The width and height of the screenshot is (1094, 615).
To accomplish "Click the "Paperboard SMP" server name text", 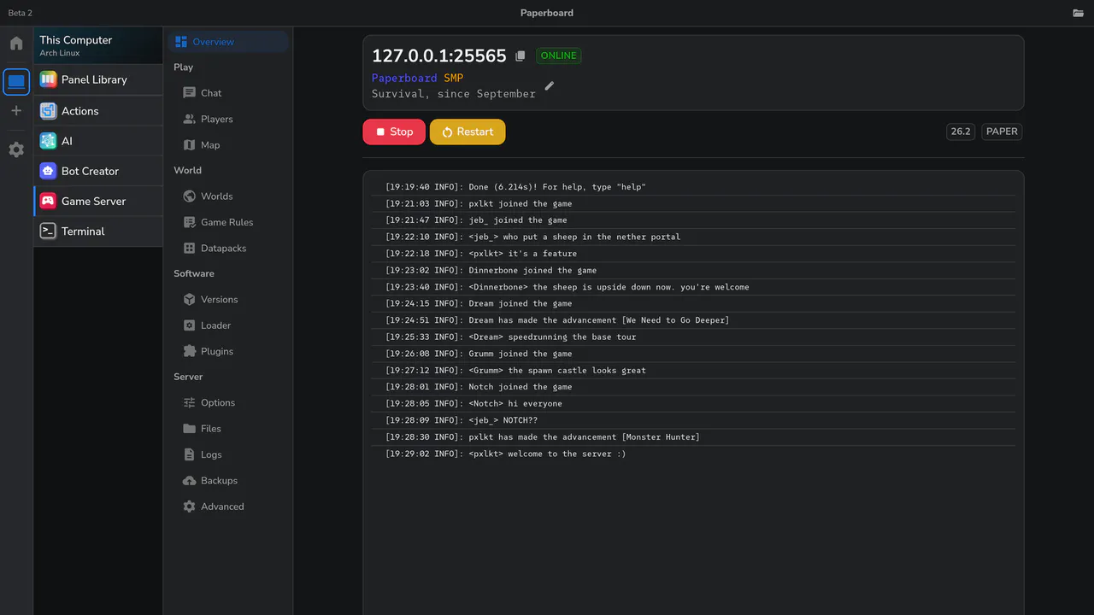I will [418, 78].
